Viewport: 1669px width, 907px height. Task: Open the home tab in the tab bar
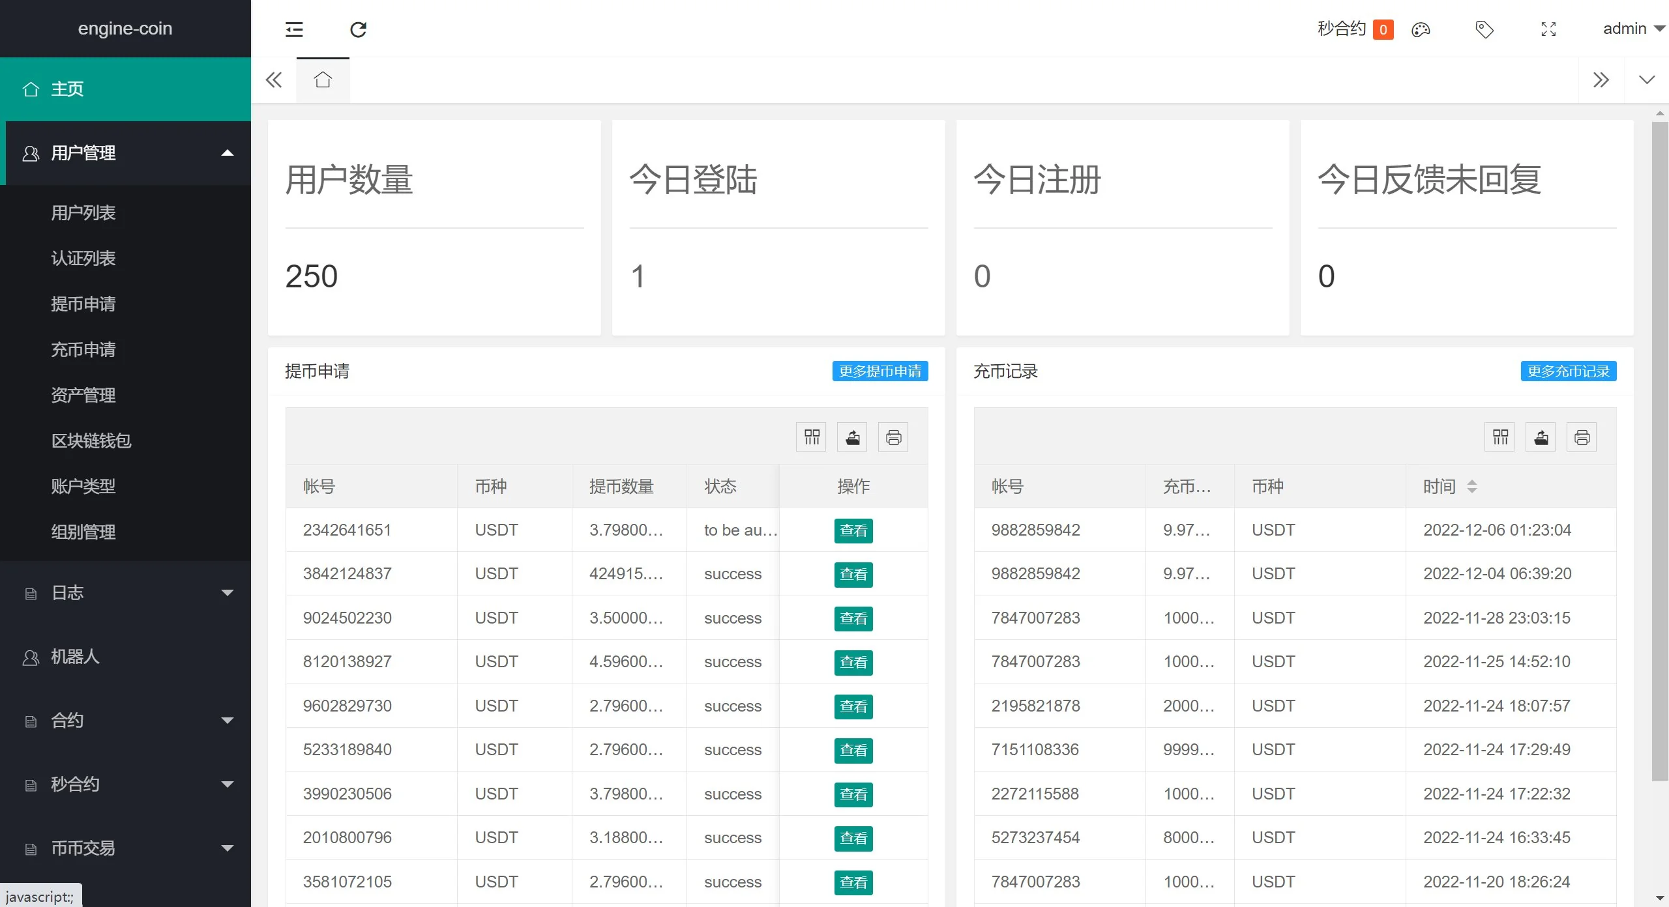[323, 80]
